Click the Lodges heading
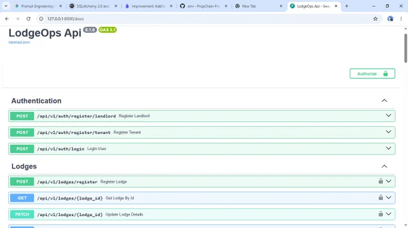 (24, 166)
